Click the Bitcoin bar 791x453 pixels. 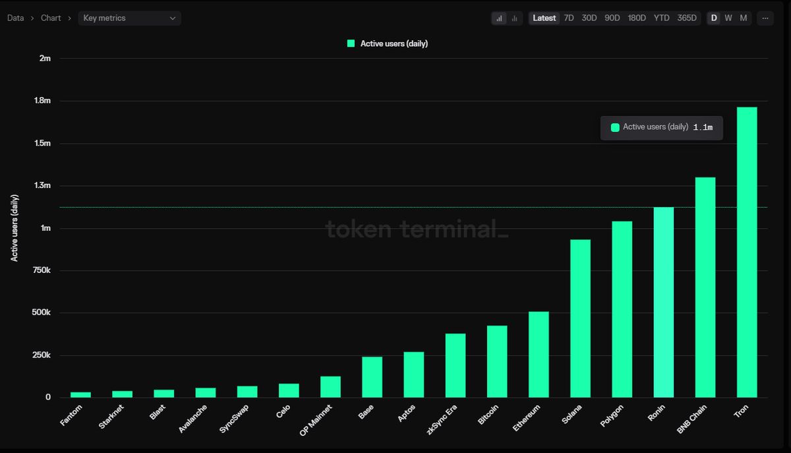[497, 361]
